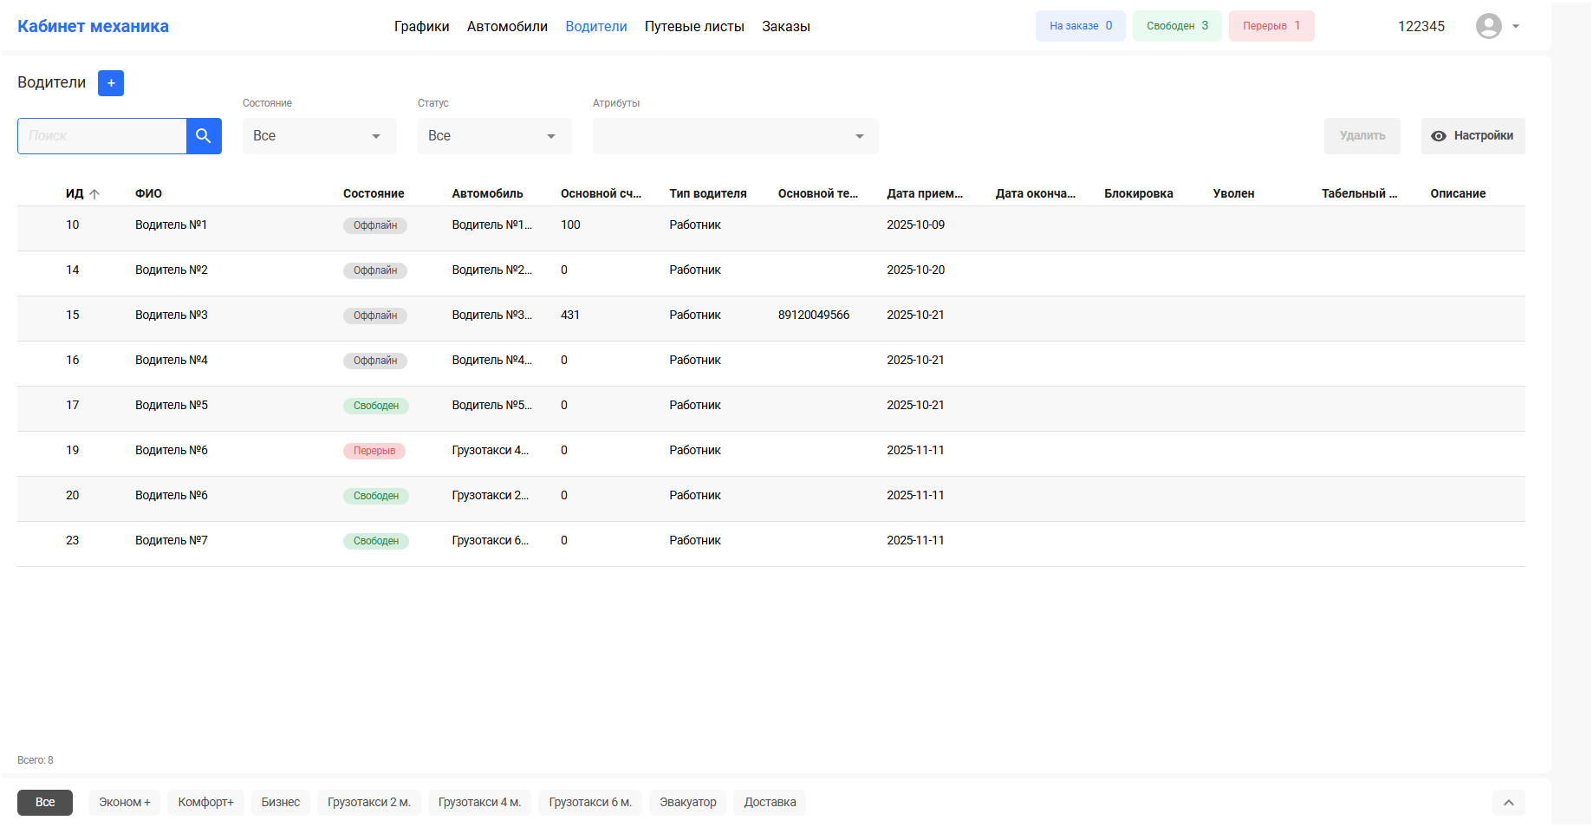This screenshot has height=827, width=1593.
Task: Expand the bottom panel with chevron-up icon
Action: (1508, 803)
